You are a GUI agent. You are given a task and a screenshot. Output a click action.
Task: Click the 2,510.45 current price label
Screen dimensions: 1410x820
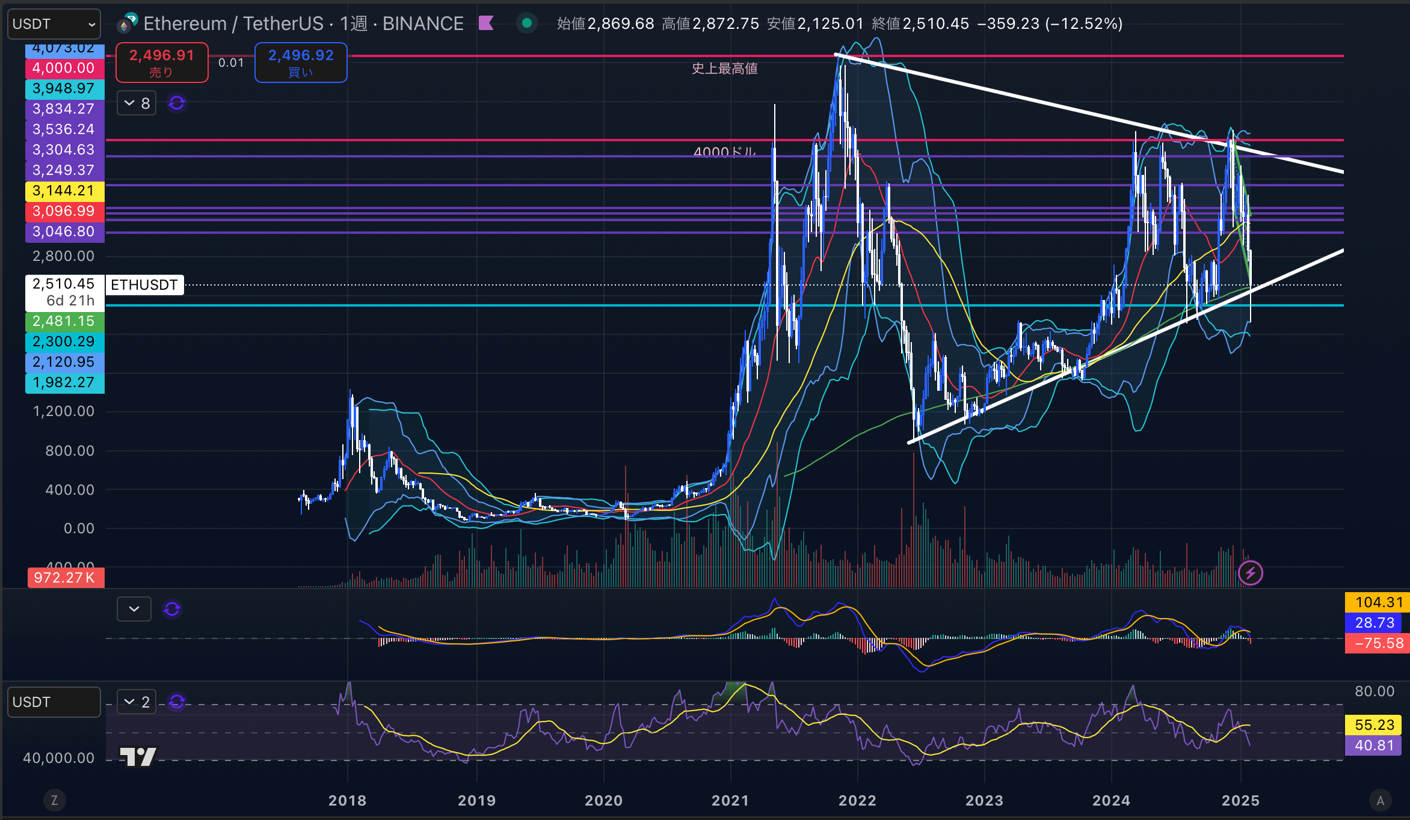coord(64,292)
